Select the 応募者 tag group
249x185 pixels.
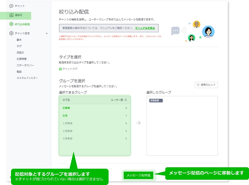coord(66,108)
